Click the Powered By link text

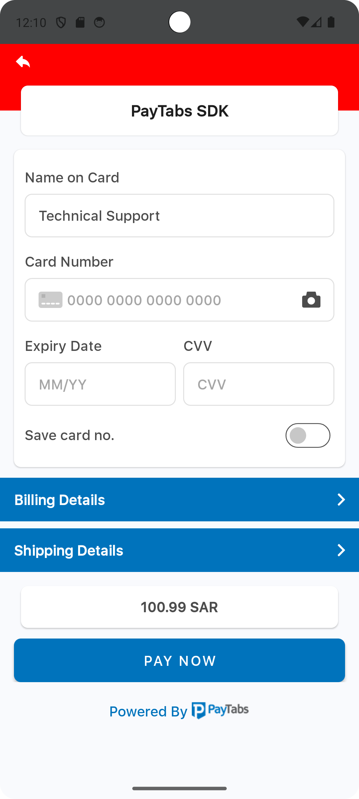pos(148,711)
